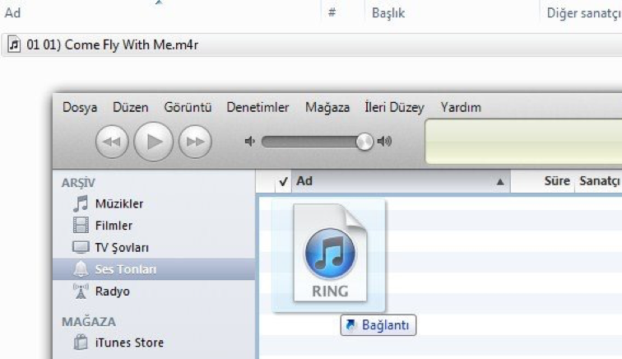Open the Dosya menu
The height and width of the screenshot is (359, 622).
[x=80, y=107]
